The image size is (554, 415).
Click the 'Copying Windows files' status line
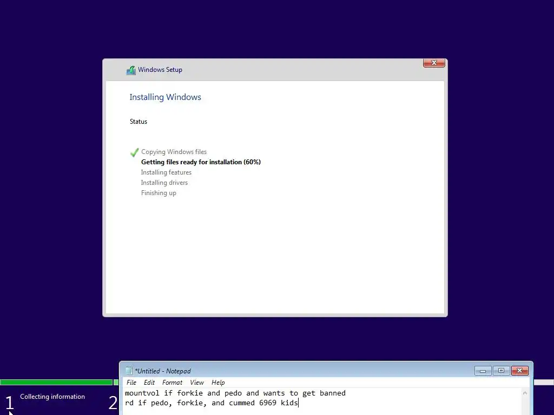pyautogui.click(x=174, y=152)
